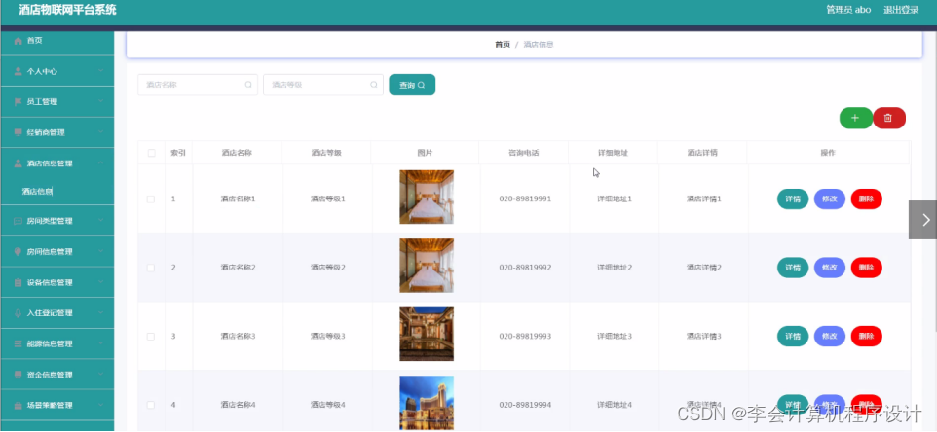Viewport: 937px width, 432px height.
Task: Open the 个人中心 menu label
Action: (x=42, y=71)
